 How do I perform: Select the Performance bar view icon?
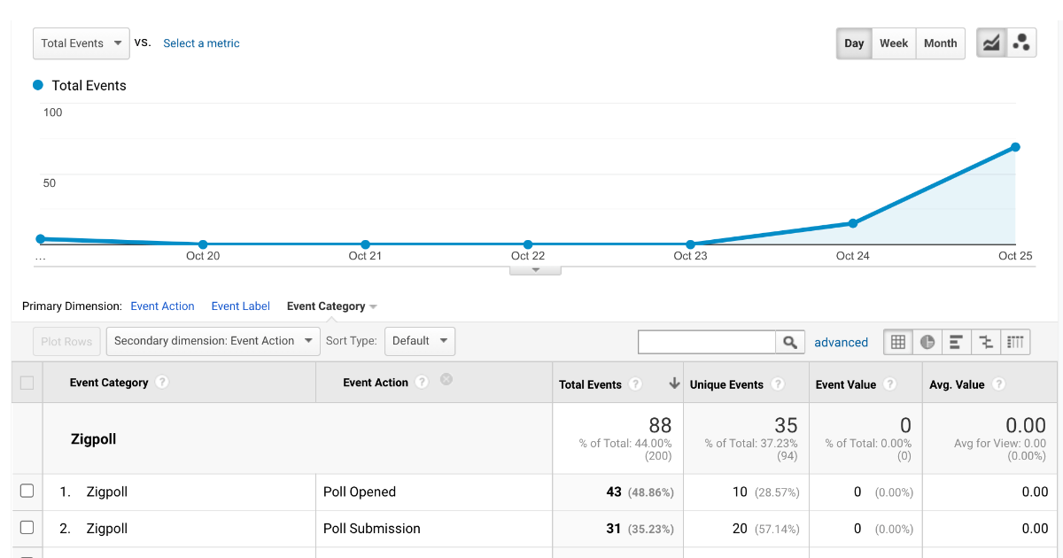click(956, 342)
